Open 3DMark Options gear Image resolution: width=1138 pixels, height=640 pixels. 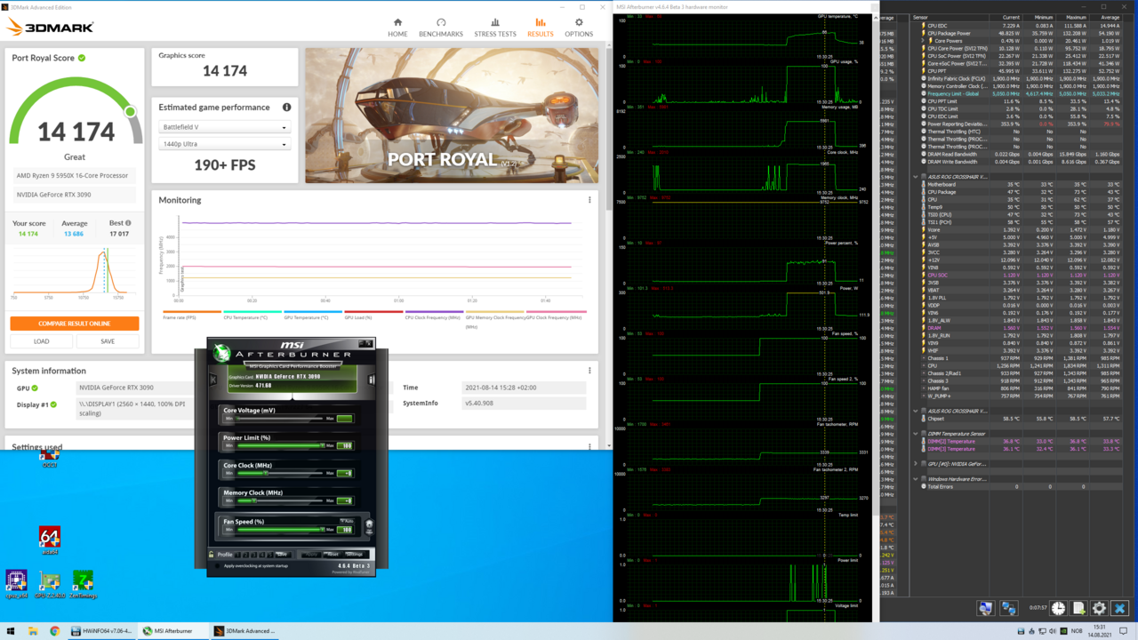[579, 28]
